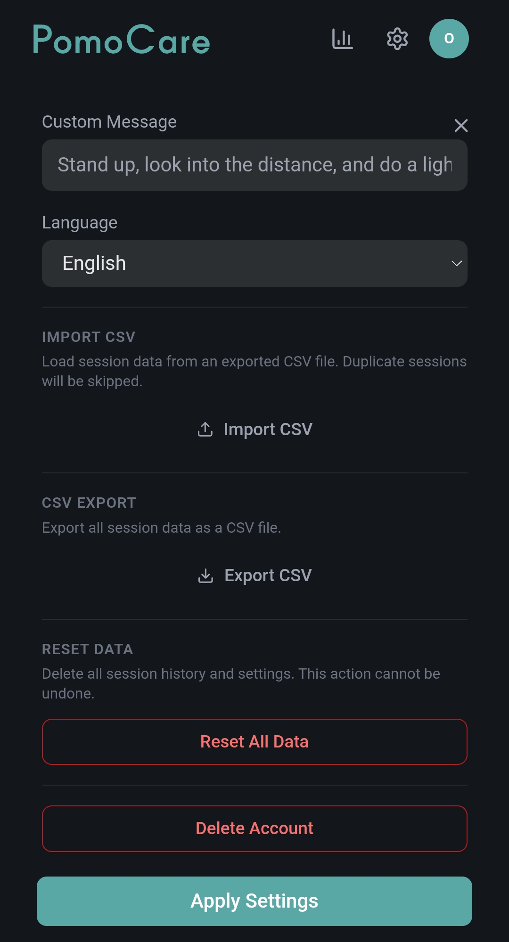Apply Settings using the teal button

click(254, 901)
